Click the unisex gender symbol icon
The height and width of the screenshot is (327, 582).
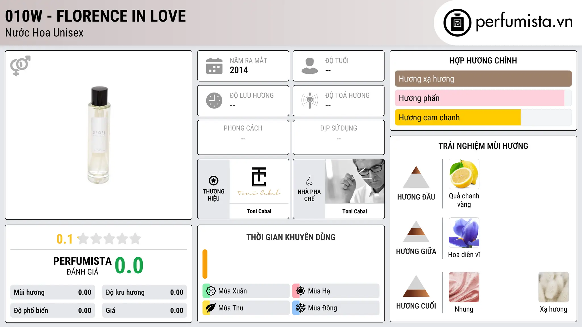click(20, 66)
